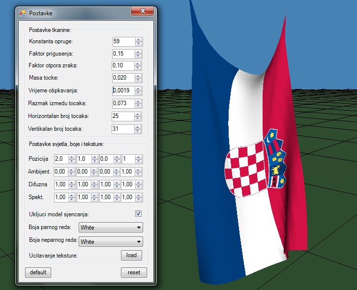Click the second Pozicija field showing 1,0

pyautogui.click(x=84, y=159)
